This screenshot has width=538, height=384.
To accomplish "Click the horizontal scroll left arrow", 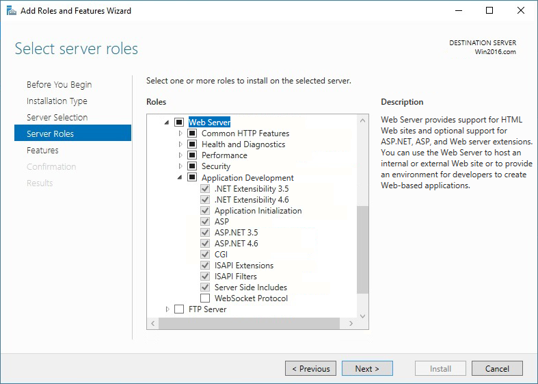I will click(x=153, y=323).
